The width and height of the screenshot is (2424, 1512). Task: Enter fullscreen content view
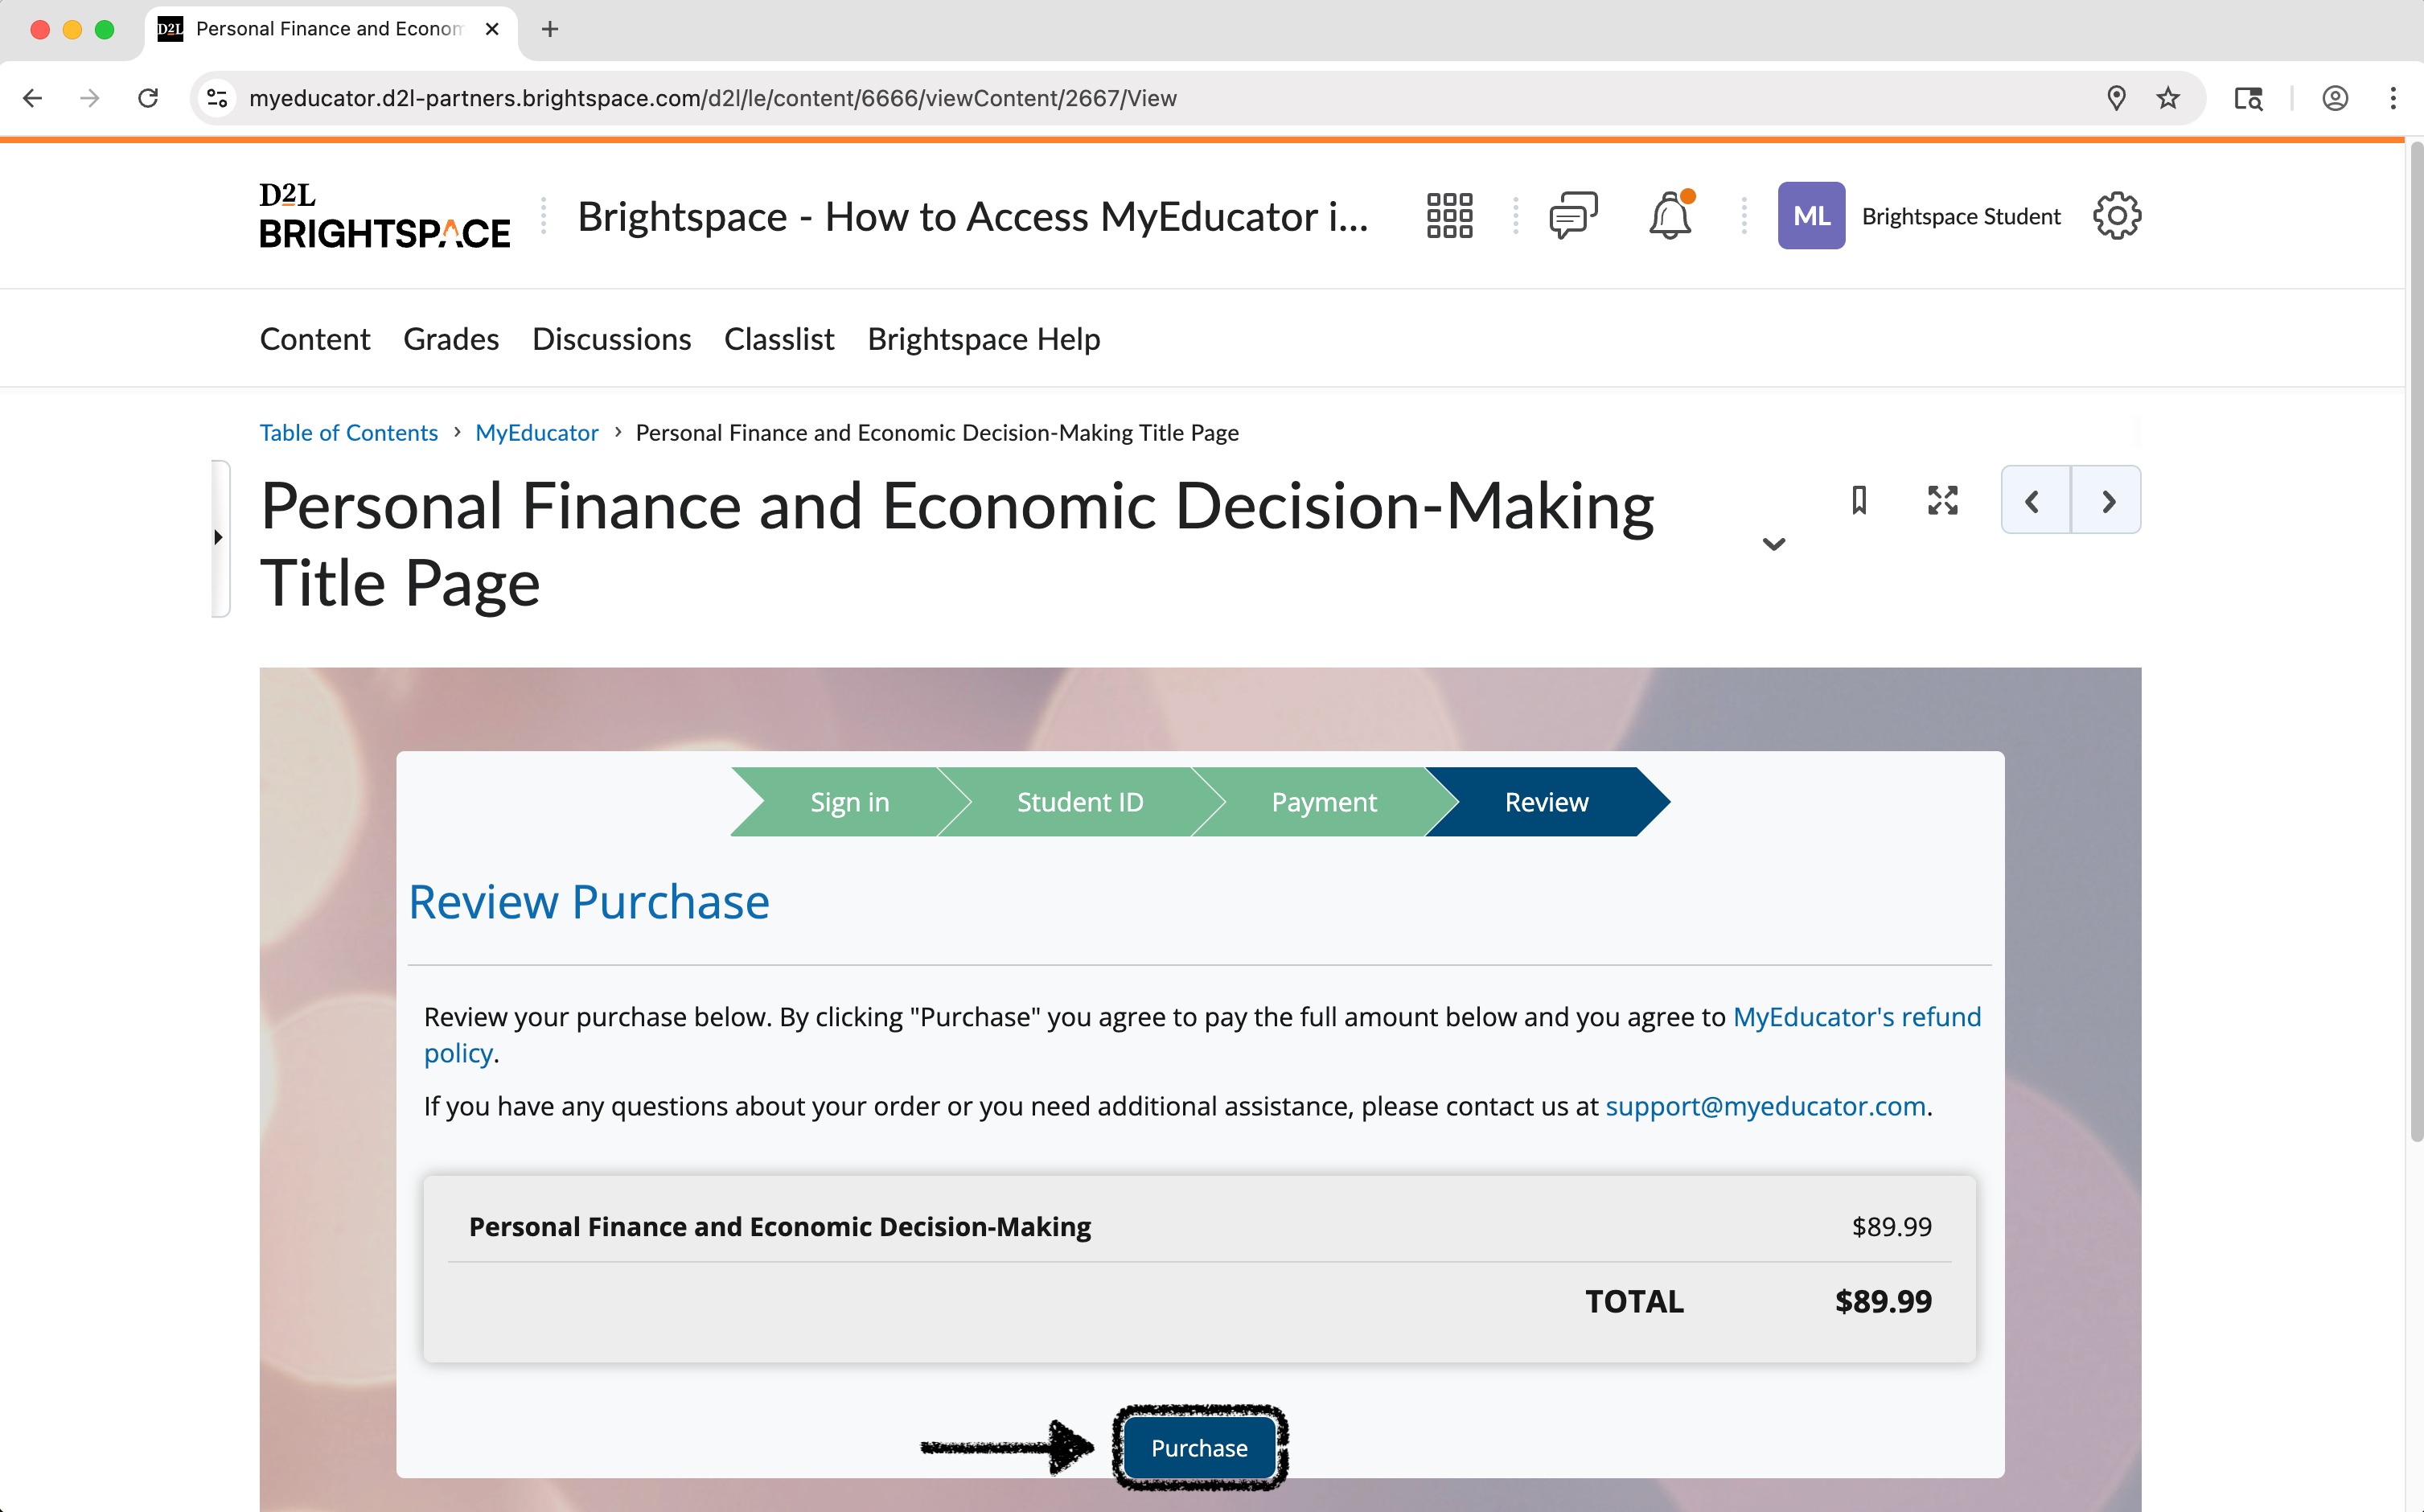pos(1942,500)
